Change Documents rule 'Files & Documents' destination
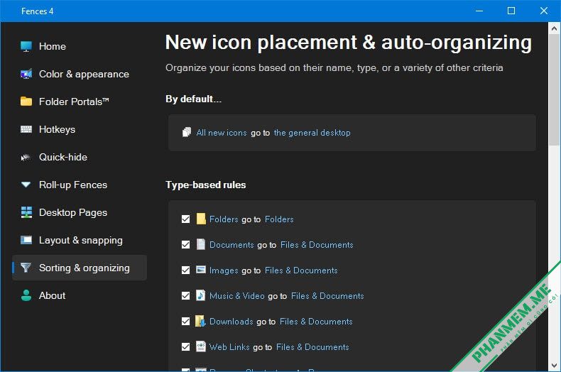561x372 pixels. click(x=317, y=245)
